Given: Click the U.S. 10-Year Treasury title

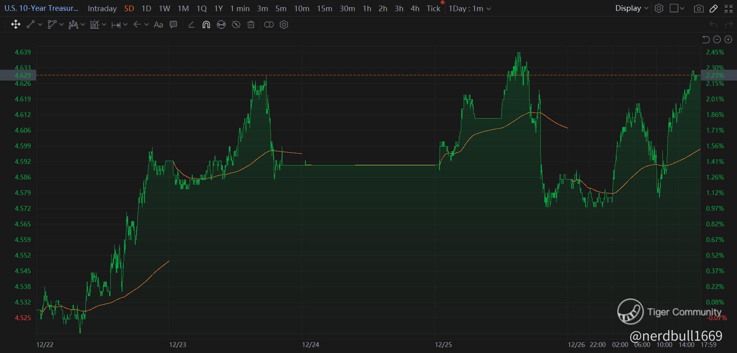Looking at the screenshot, I should click(x=42, y=8).
